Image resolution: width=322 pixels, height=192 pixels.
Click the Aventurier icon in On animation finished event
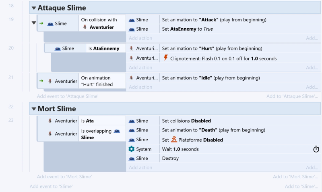[x=50, y=81]
